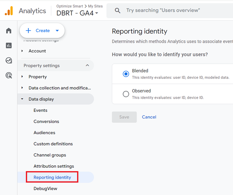The width and height of the screenshot is (233, 195).
Task: Open the Advertising cursor-target icon
Action: click(x=9, y=75)
